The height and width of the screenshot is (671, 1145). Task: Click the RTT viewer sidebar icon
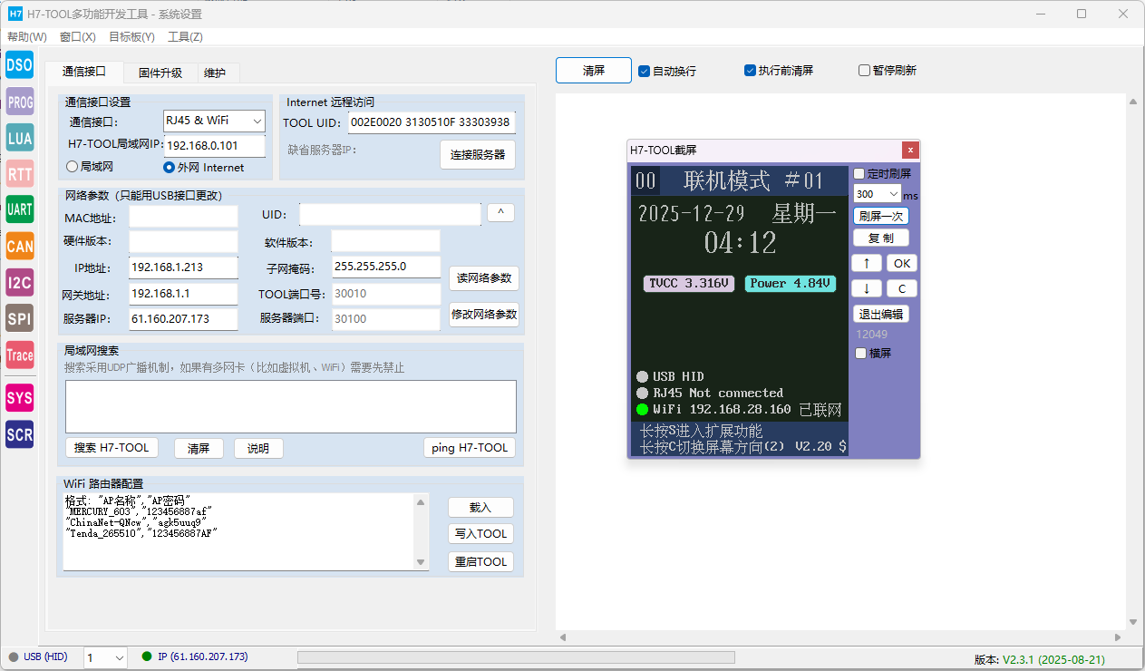click(x=19, y=174)
